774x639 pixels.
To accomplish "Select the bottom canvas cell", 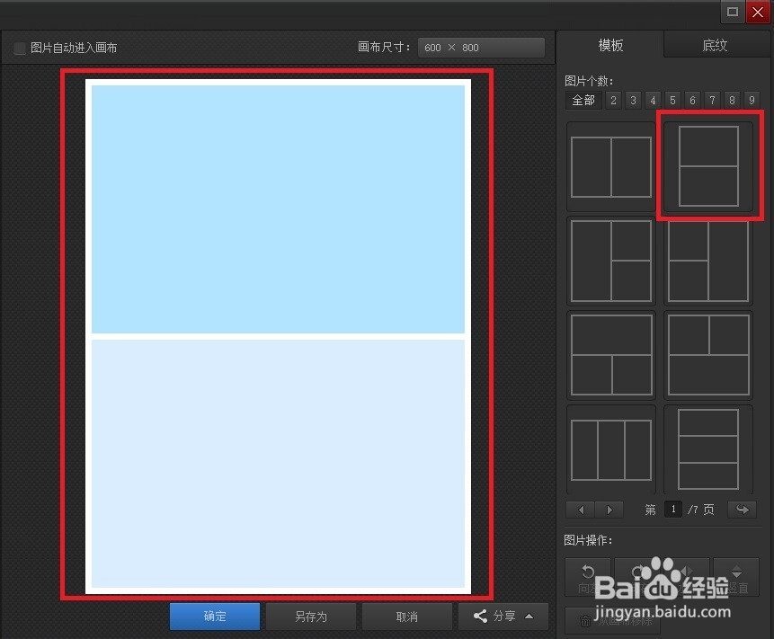I will coord(278,464).
